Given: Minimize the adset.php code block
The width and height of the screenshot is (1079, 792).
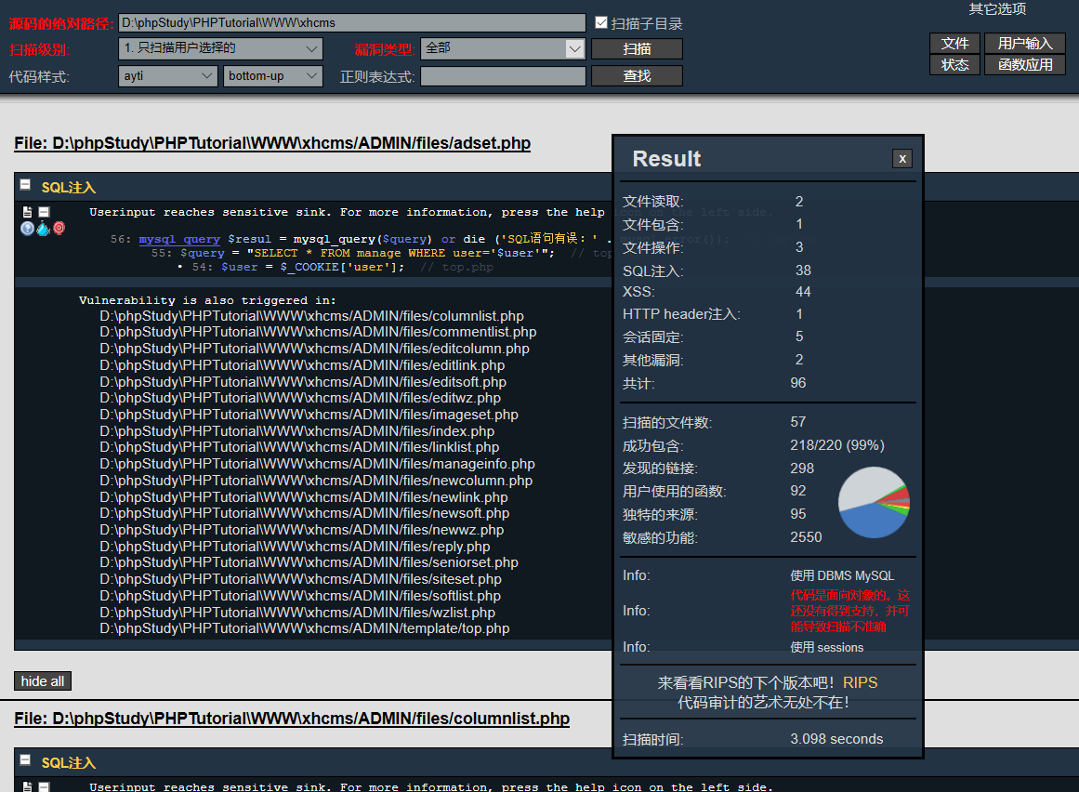Looking at the screenshot, I should [x=44, y=212].
